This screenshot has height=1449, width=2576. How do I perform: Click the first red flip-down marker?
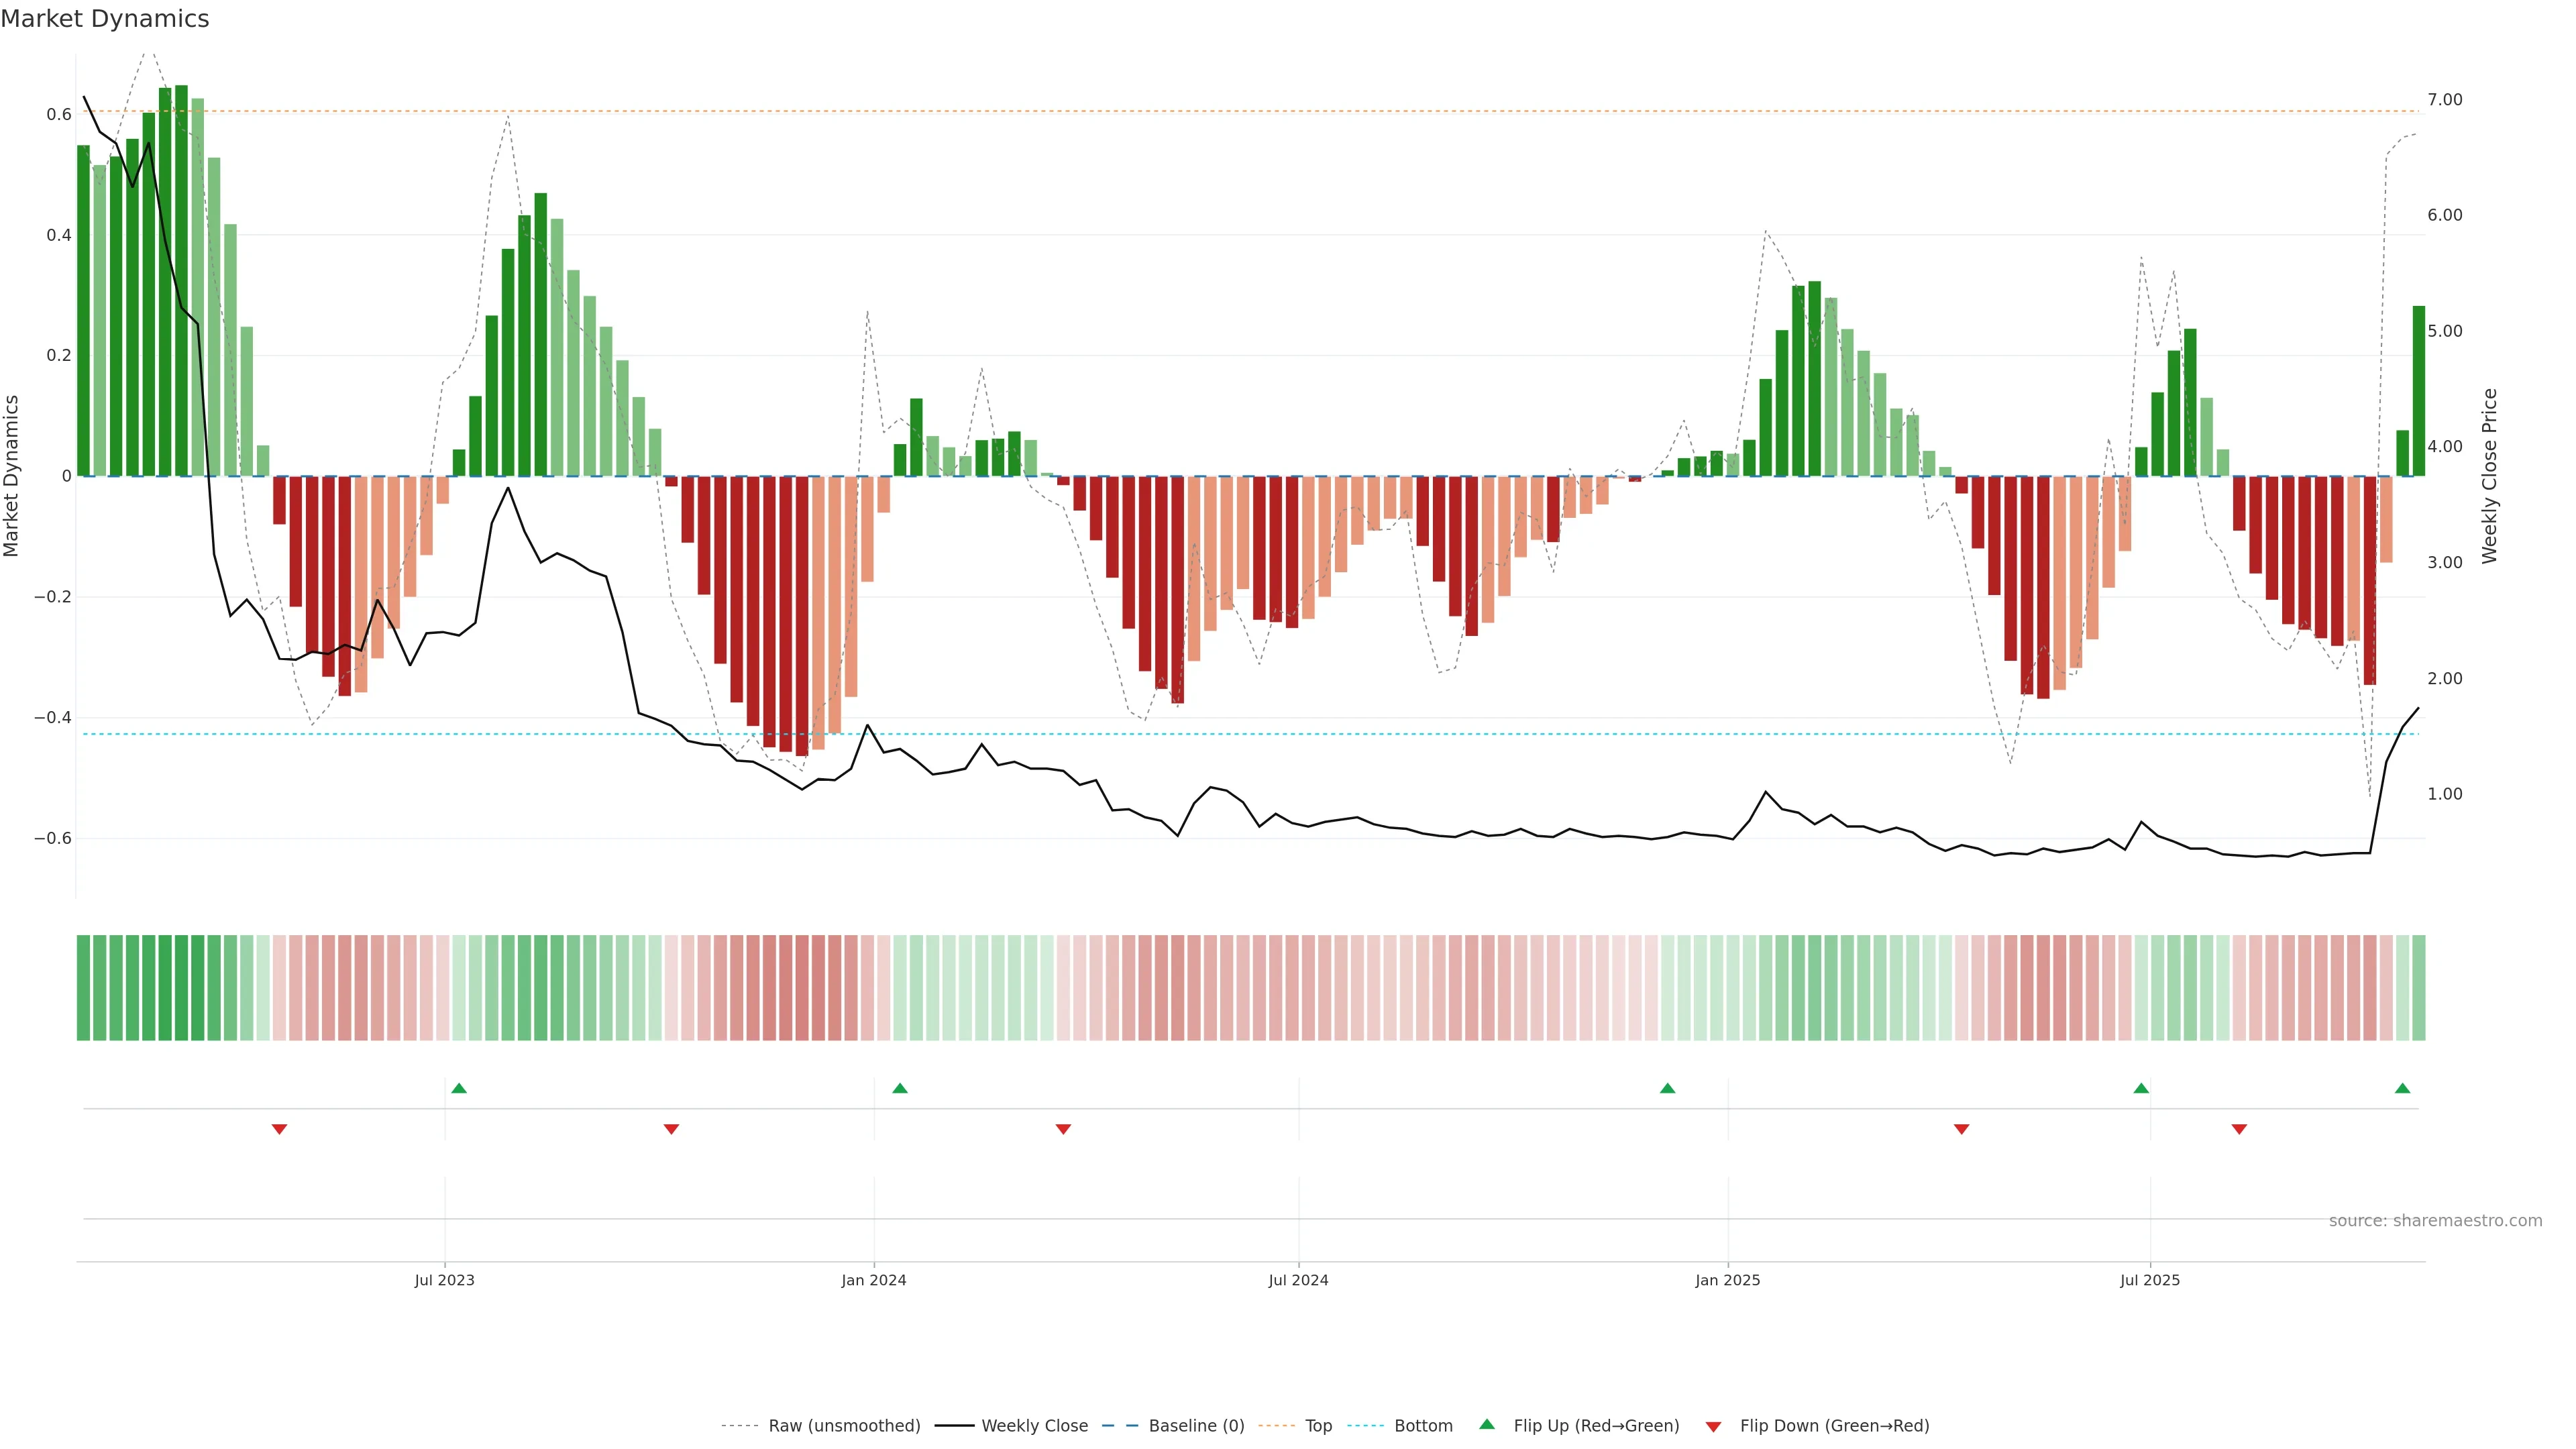click(280, 1129)
